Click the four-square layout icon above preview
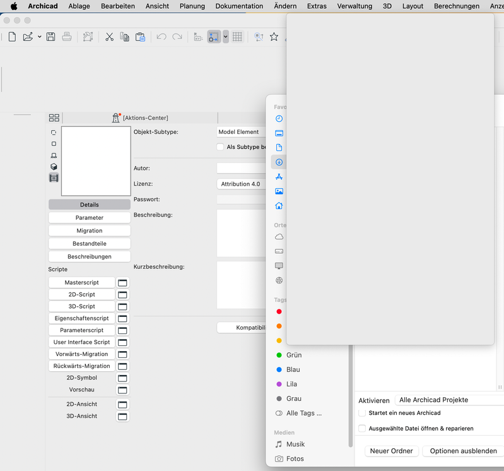This screenshot has width=504, height=471. click(54, 117)
